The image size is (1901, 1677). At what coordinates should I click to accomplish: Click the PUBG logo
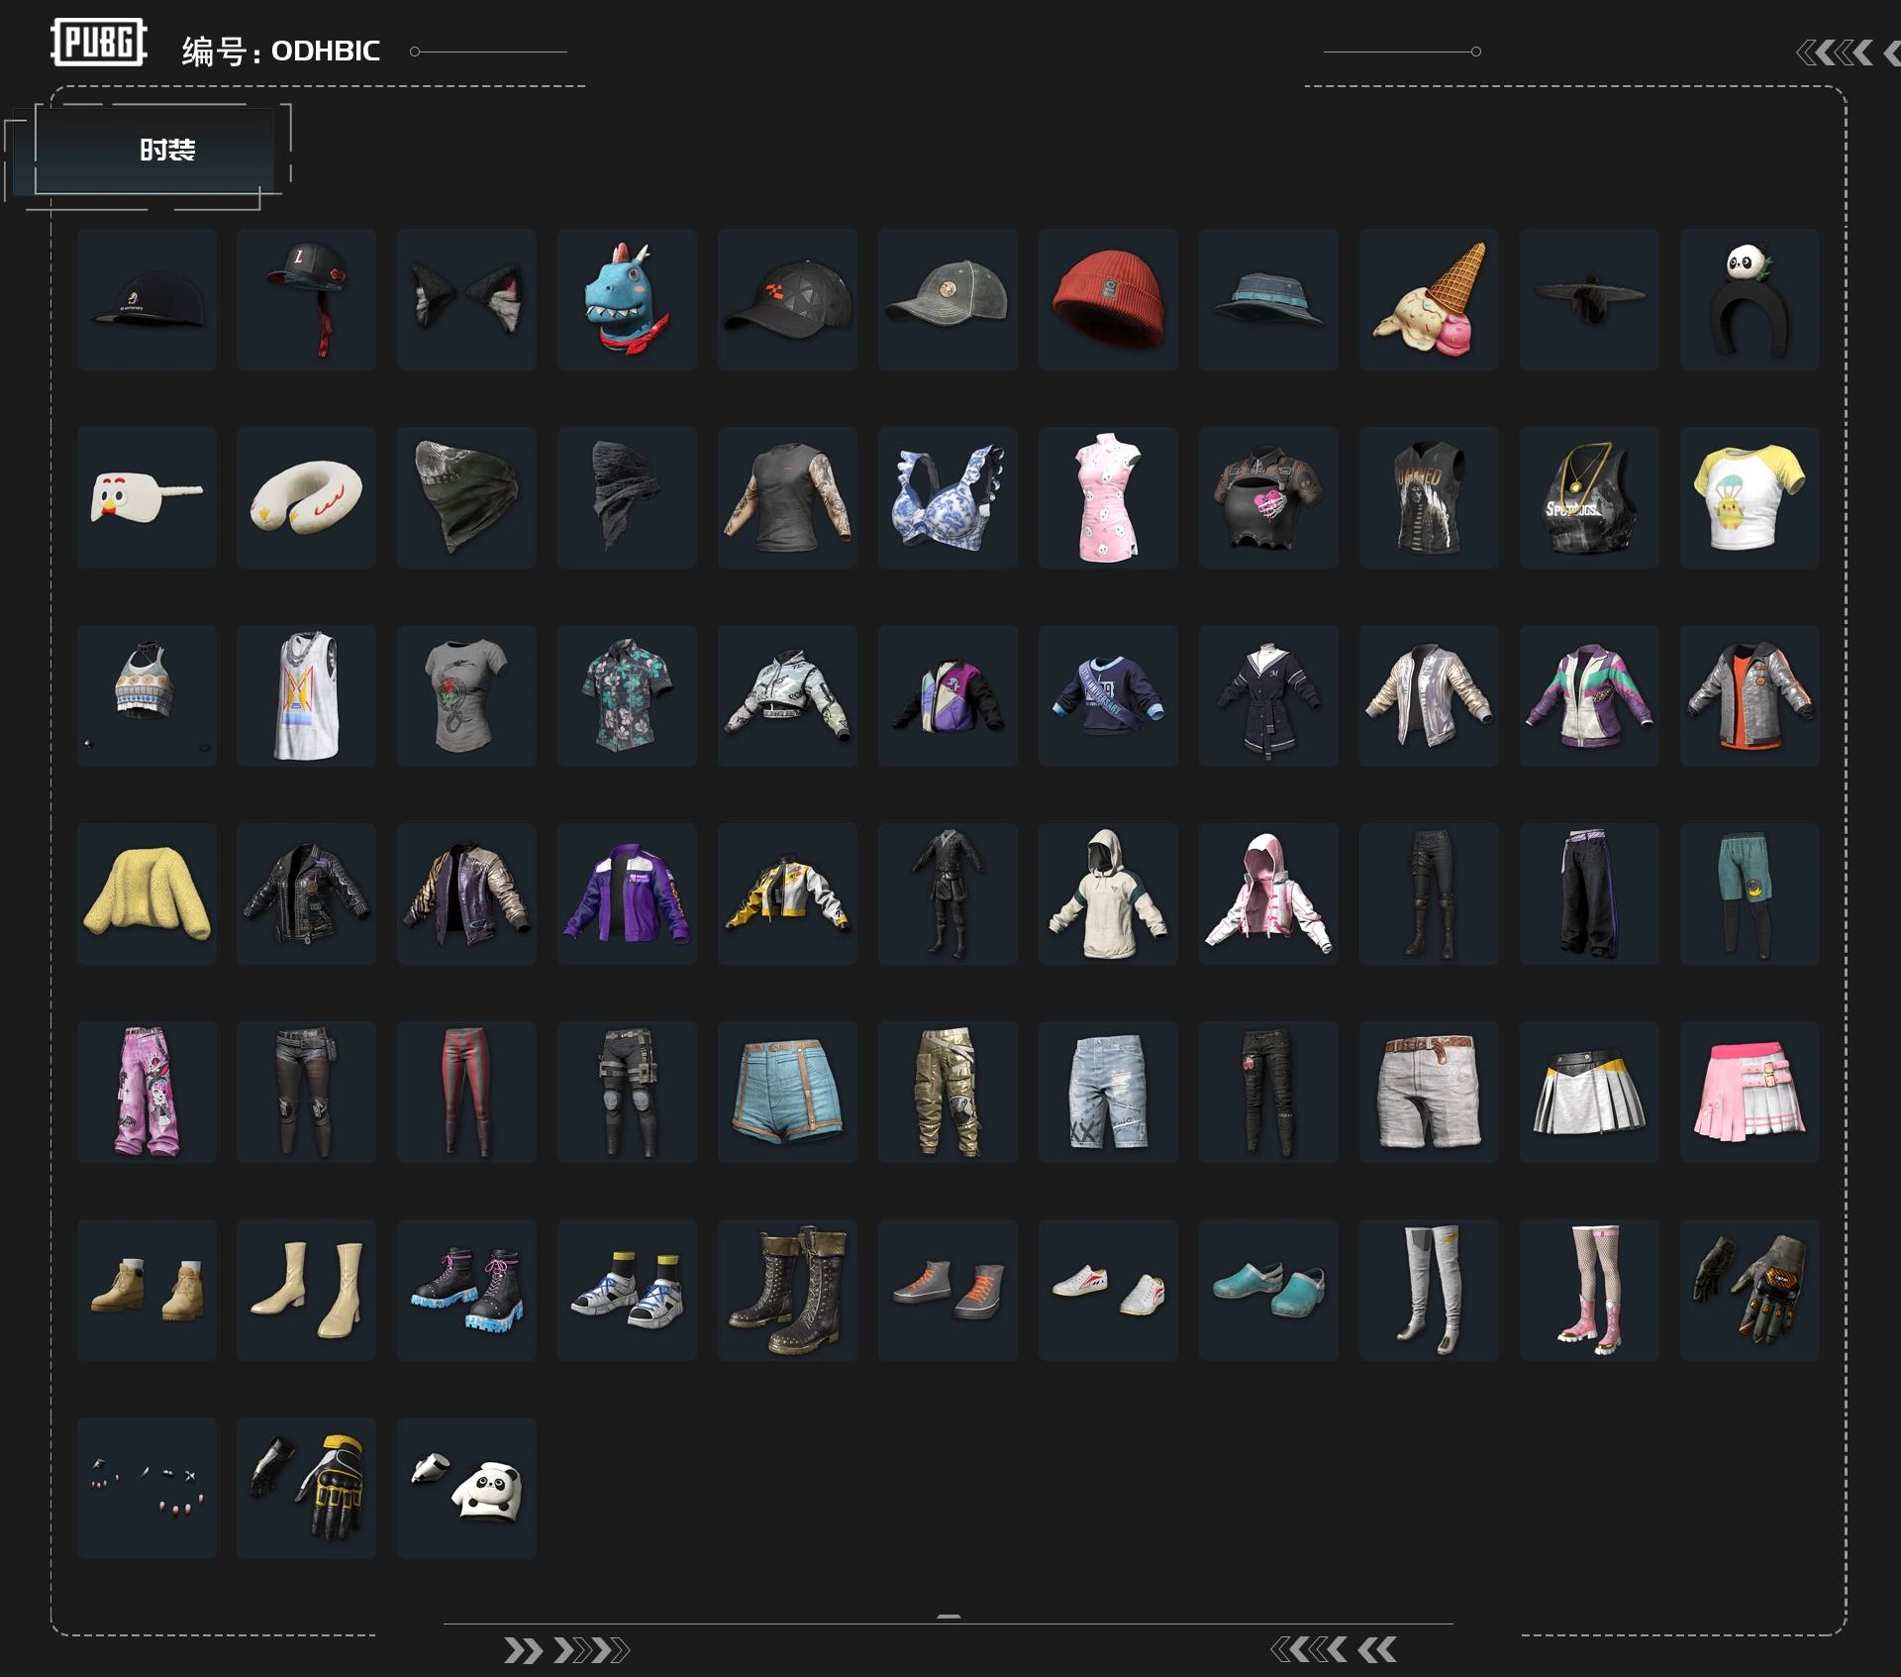pos(99,43)
